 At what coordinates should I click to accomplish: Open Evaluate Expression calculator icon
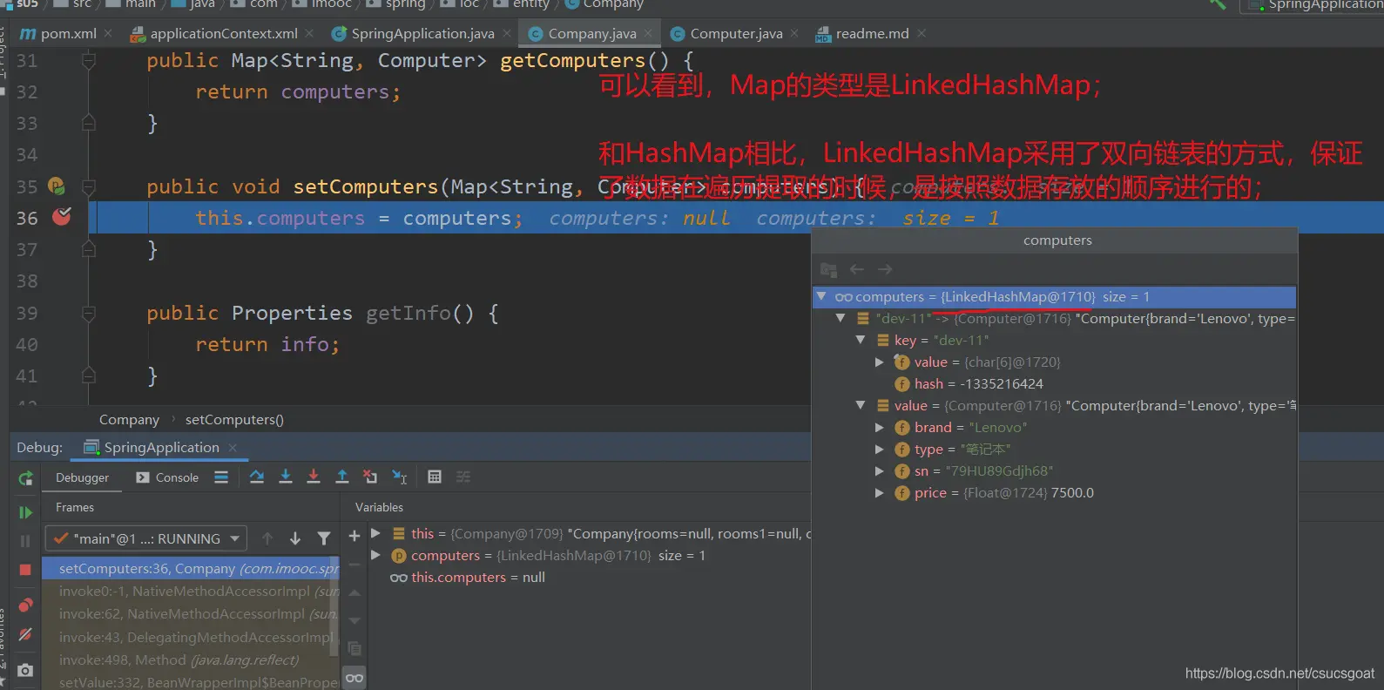click(x=435, y=477)
